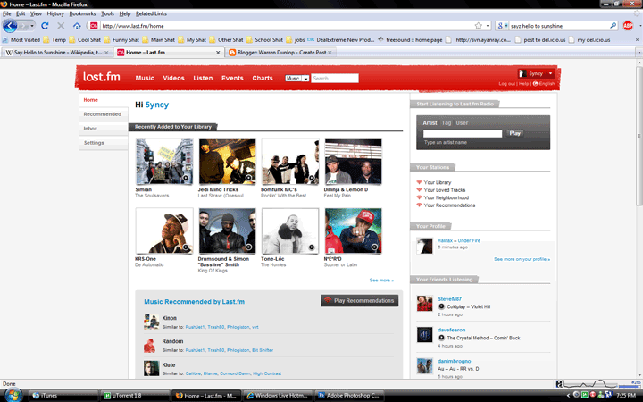Open the Bookmarks menu
643x402 pixels.
pyautogui.click(x=82, y=13)
